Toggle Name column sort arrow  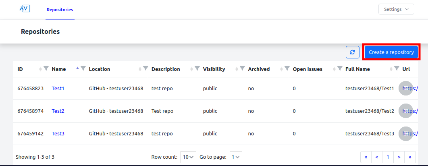pos(78,68)
